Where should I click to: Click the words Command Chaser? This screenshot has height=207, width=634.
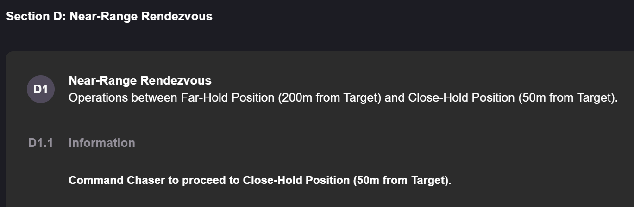click(x=117, y=180)
